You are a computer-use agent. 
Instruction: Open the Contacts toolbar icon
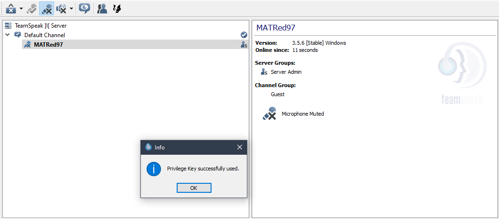point(102,9)
